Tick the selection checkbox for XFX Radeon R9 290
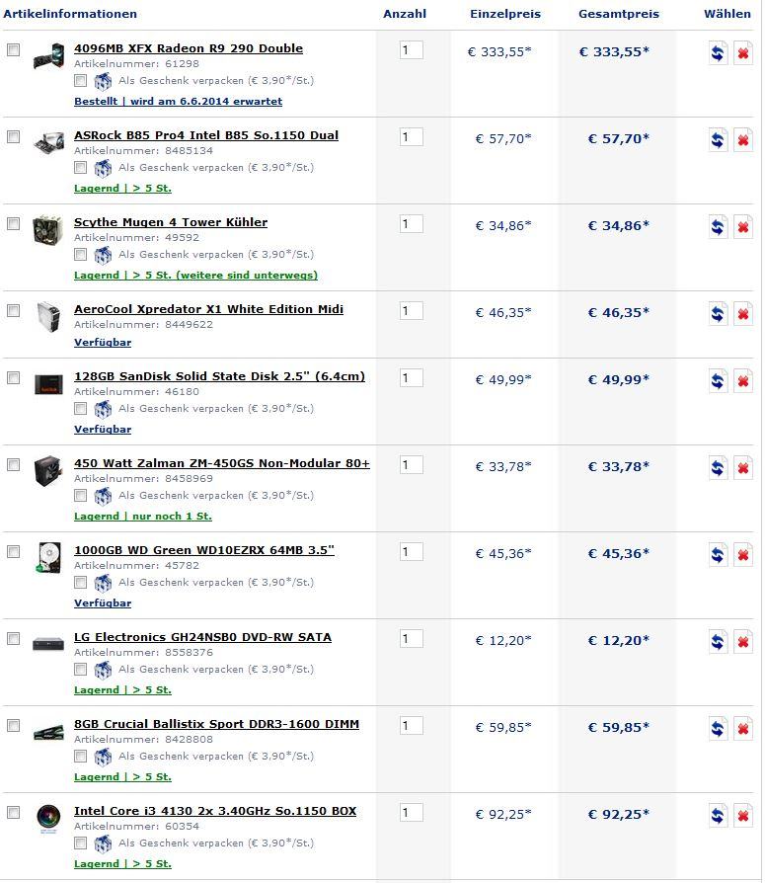Screen dimensions: 765x883 (13, 49)
